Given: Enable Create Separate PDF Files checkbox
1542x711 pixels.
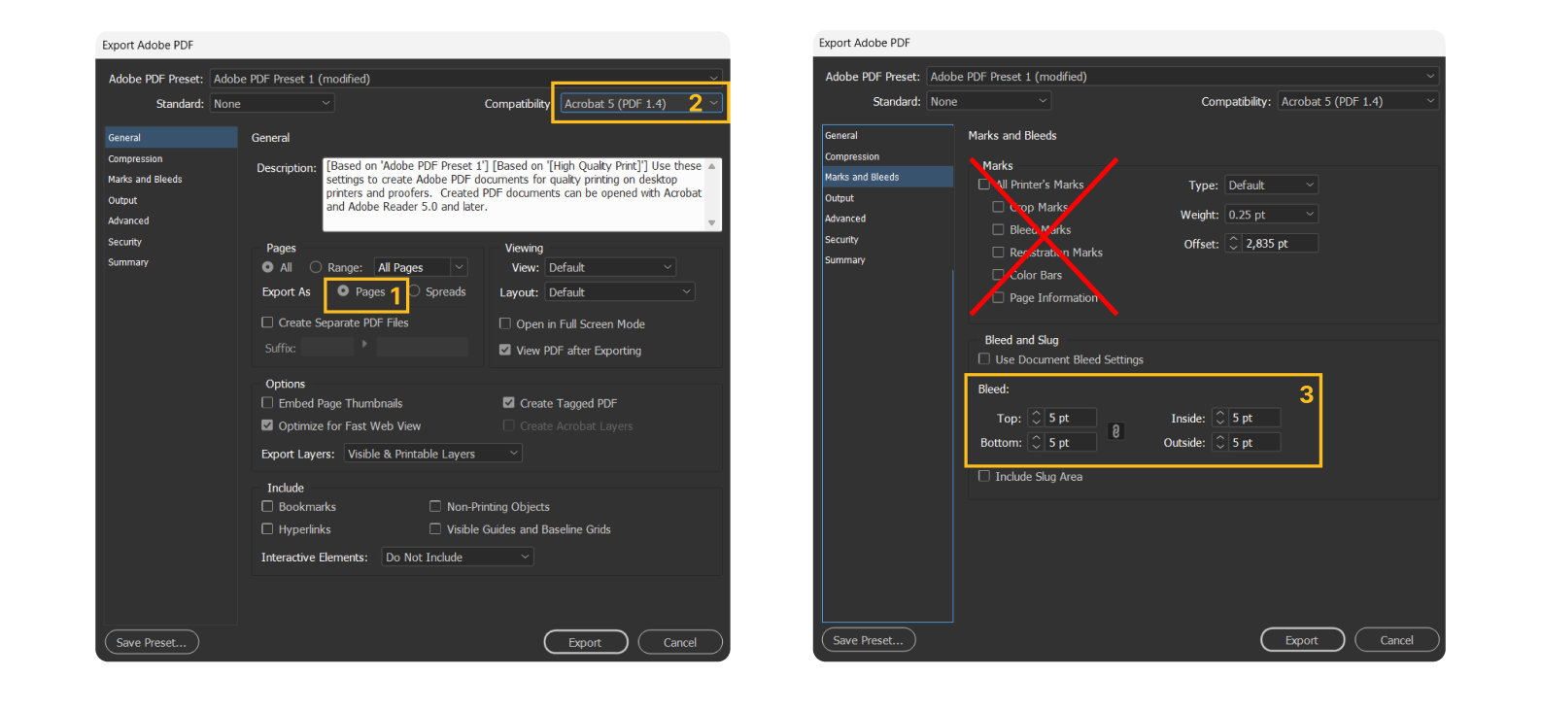Looking at the screenshot, I should click(267, 322).
